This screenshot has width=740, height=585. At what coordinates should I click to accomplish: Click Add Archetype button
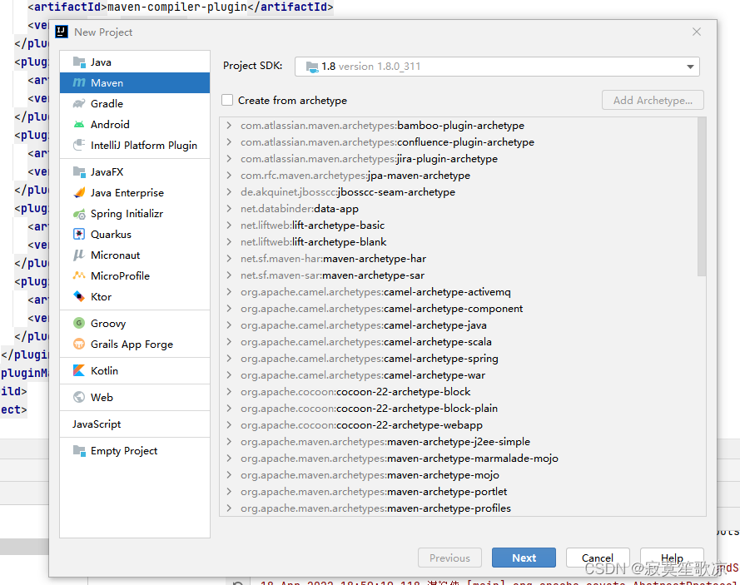[x=653, y=100]
